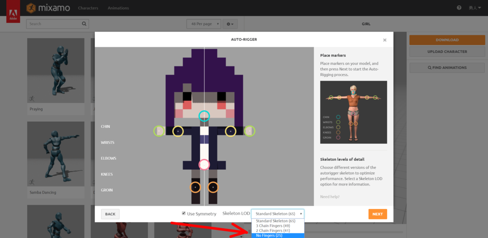This screenshot has height=238, width=488.
Task: Click FIND ANIMATIONS button
Action: point(447,68)
